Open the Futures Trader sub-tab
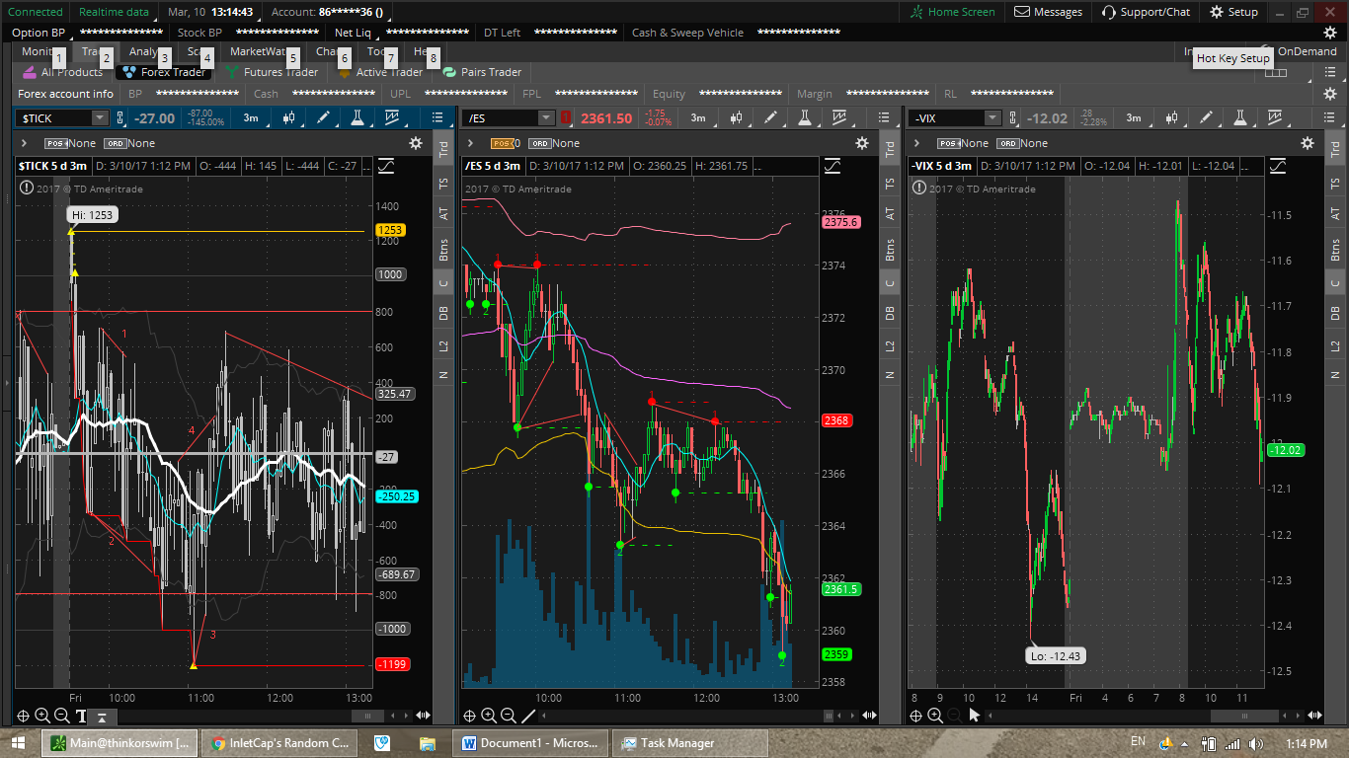1349x758 pixels. [272, 72]
